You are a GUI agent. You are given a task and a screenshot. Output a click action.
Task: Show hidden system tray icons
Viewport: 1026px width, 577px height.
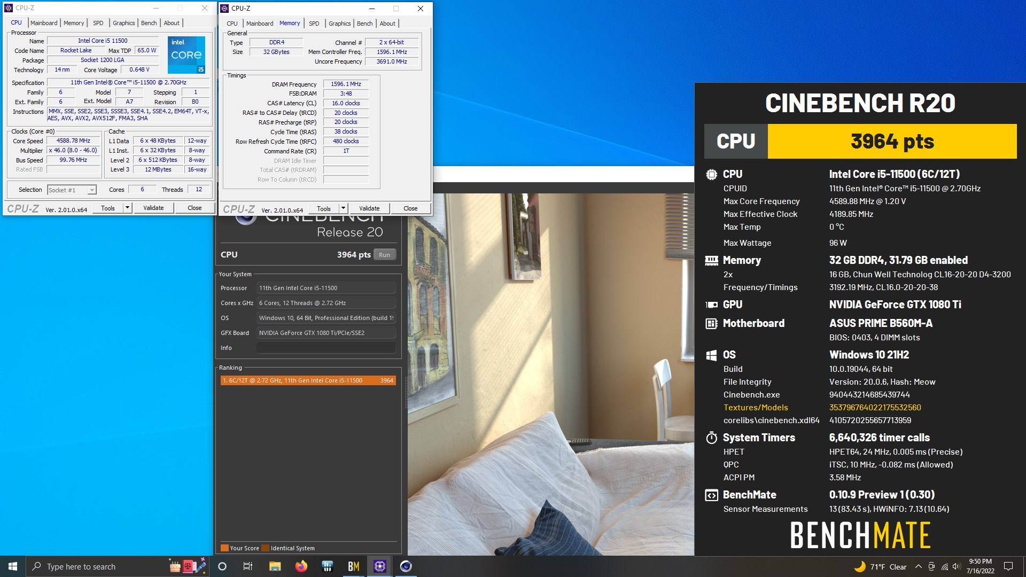tap(918, 567)
